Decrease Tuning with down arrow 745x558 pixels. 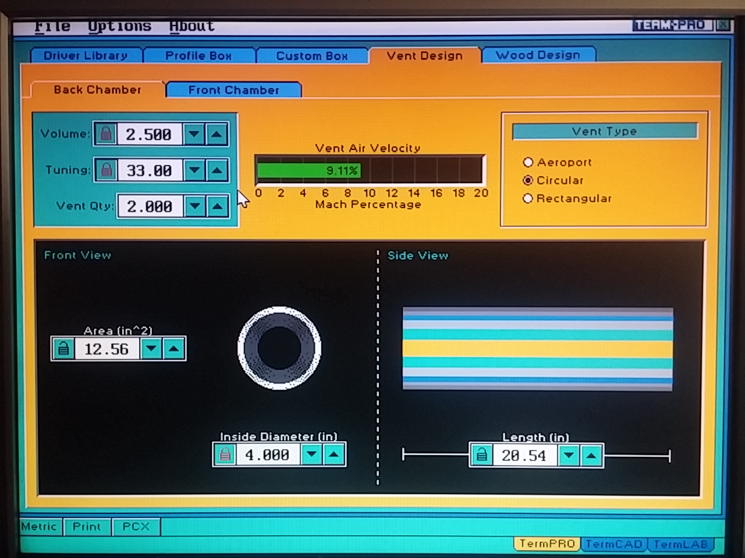[194, 170]
